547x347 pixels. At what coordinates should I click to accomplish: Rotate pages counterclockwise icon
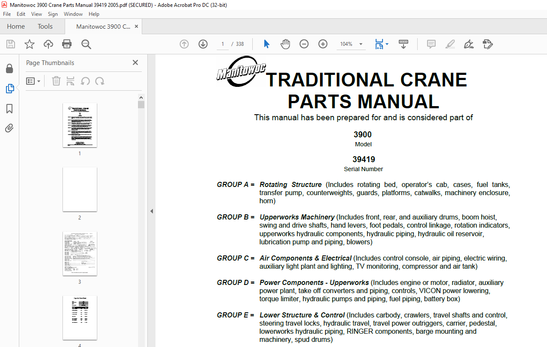[x=85, y=81]
